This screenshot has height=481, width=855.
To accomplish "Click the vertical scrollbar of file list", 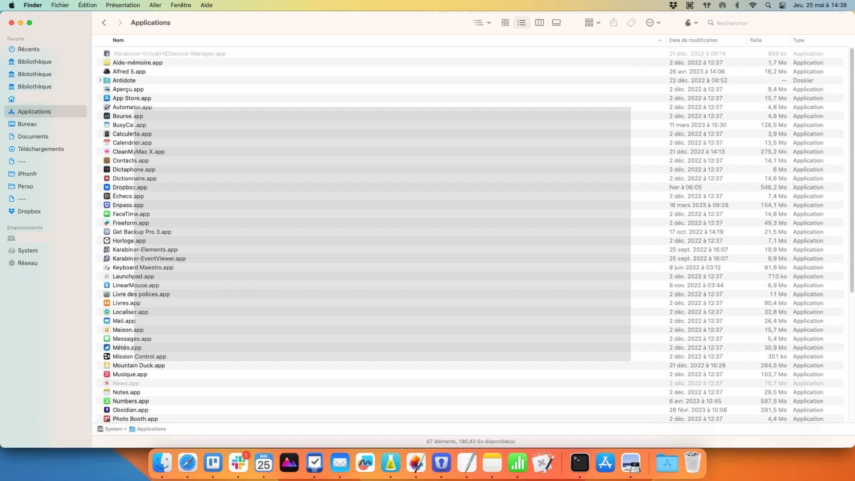I will [851, 171].
